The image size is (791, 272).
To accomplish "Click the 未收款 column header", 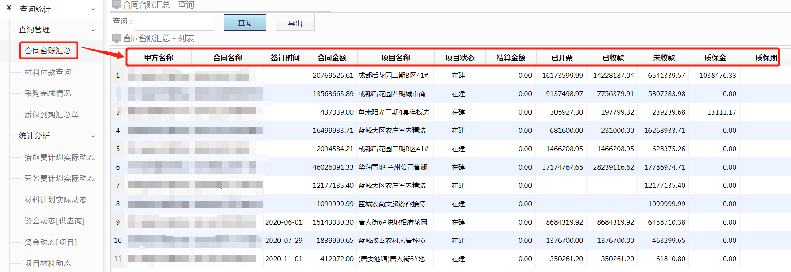I will click(x=664, y=58).
